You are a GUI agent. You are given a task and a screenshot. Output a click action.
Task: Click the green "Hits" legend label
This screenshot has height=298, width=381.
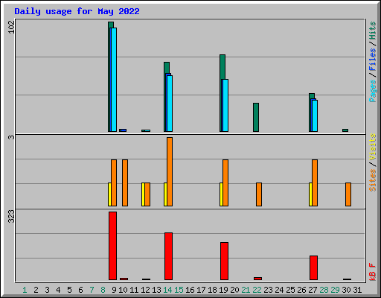373,31
